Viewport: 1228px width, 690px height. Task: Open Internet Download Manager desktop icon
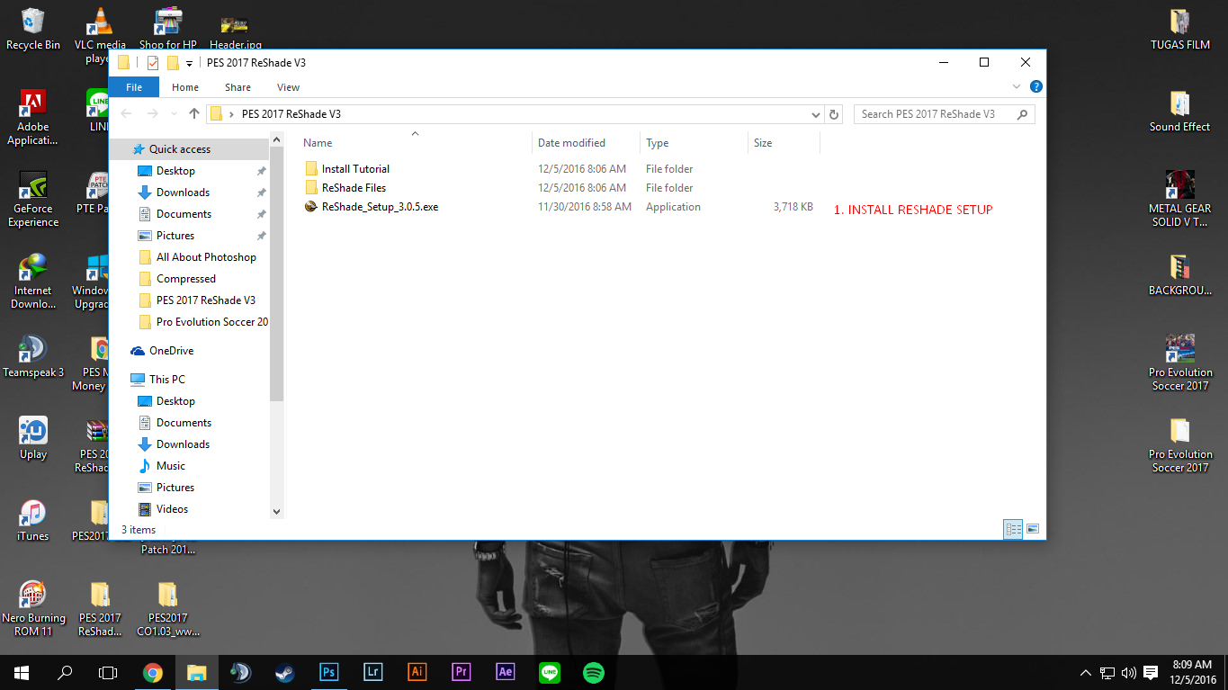(33, 282)
